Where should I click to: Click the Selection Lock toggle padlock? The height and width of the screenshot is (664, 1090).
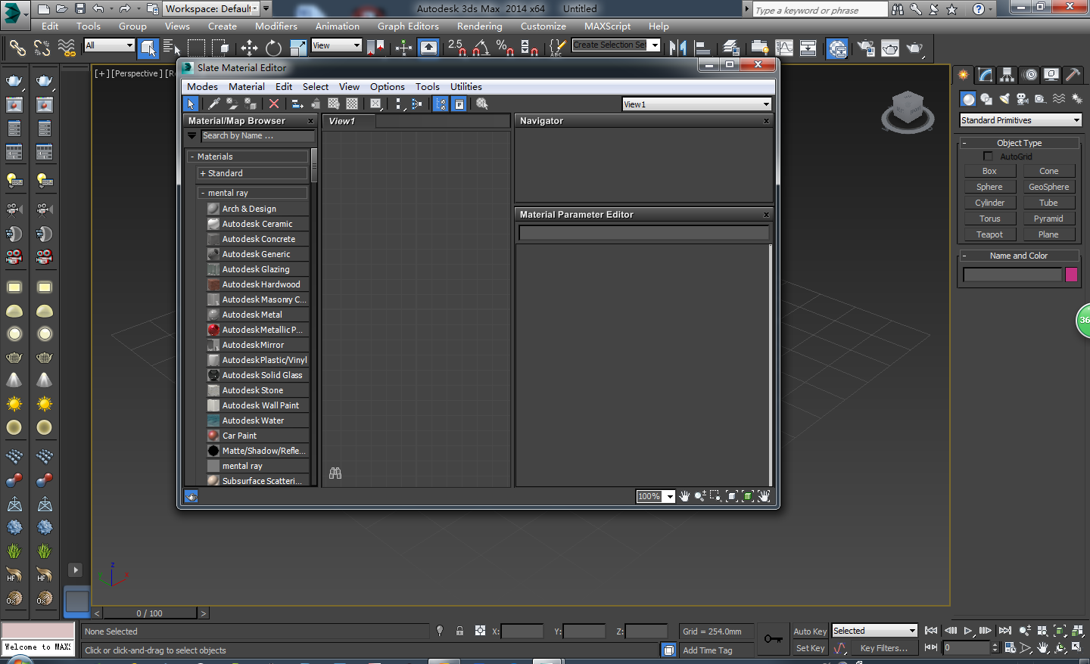(459, 631)
